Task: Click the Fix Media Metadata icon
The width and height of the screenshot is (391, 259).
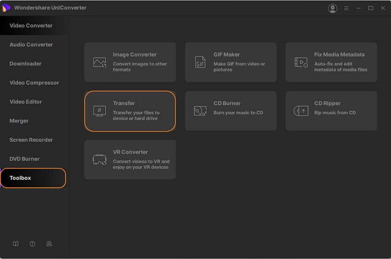Action: [301, 62]
